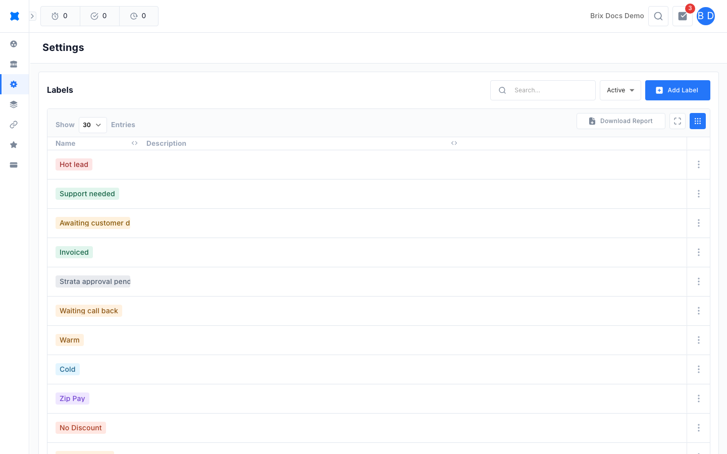Open the bank building icon in sidebar
Image resolution: width=727 pixels, height=454 pixels.
(x=14, y=64)
